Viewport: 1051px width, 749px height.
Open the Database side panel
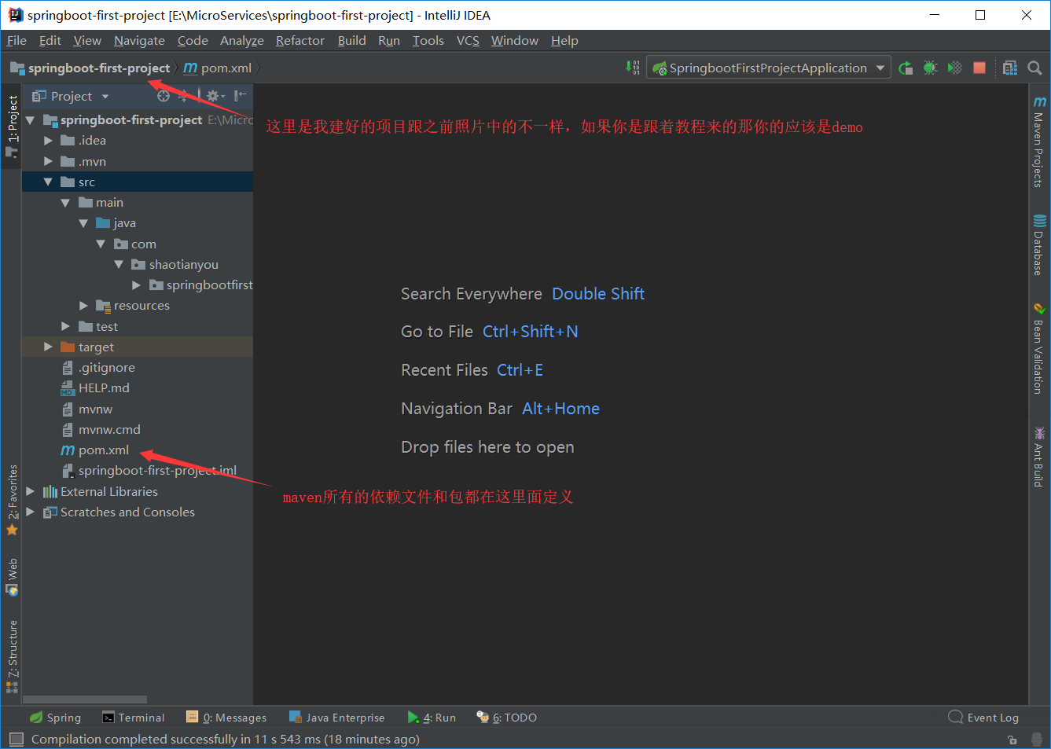(1039, 245)
